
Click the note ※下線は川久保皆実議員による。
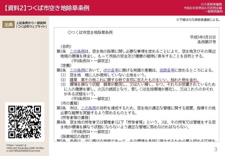pyautogui.click(x=198, y=20)
